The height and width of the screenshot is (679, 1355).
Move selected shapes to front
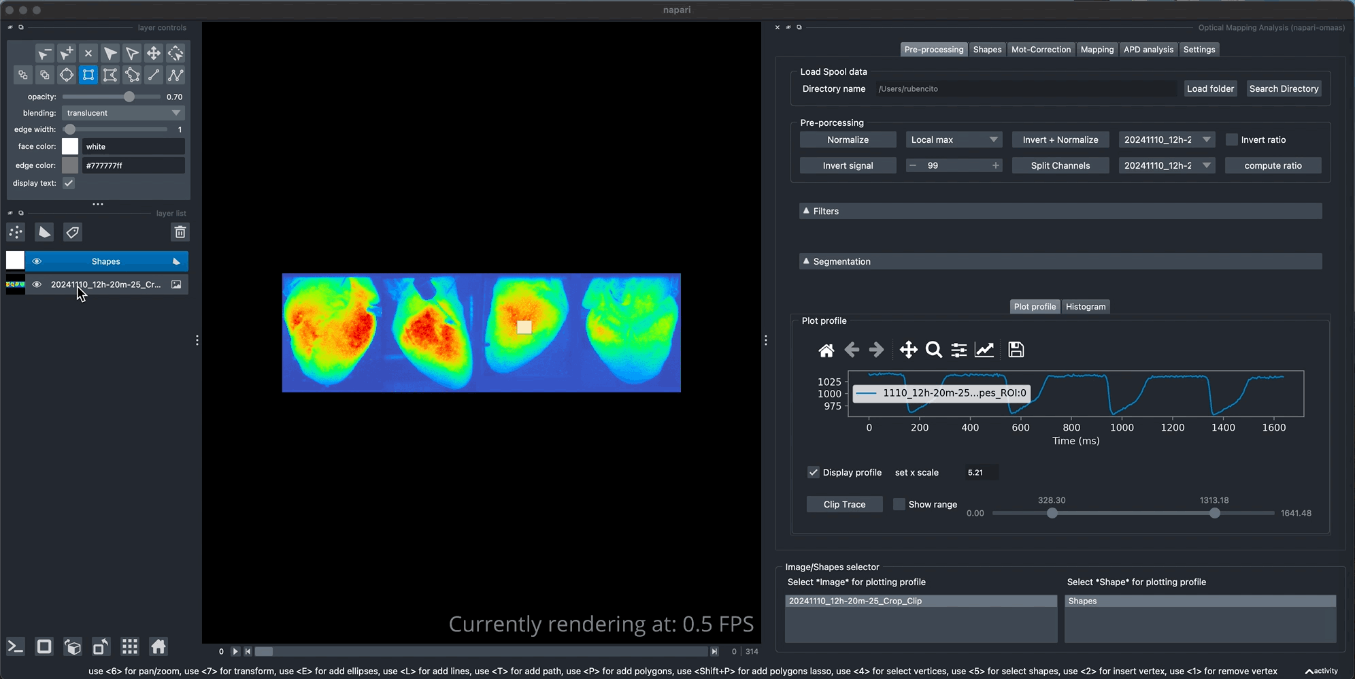(x=45, y=75)
